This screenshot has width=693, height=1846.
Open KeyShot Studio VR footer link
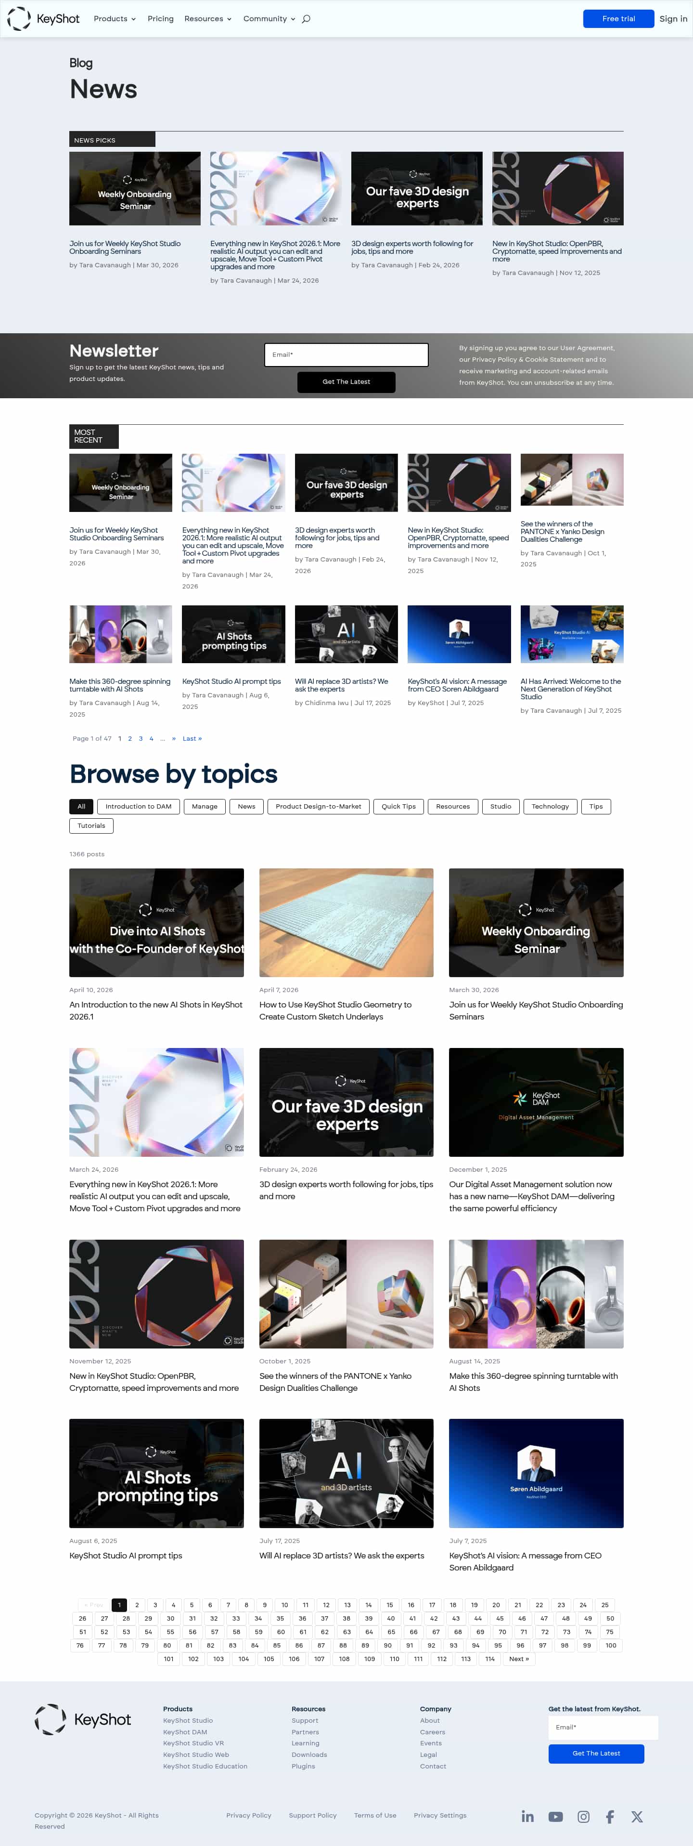(x=193, y=1743)
